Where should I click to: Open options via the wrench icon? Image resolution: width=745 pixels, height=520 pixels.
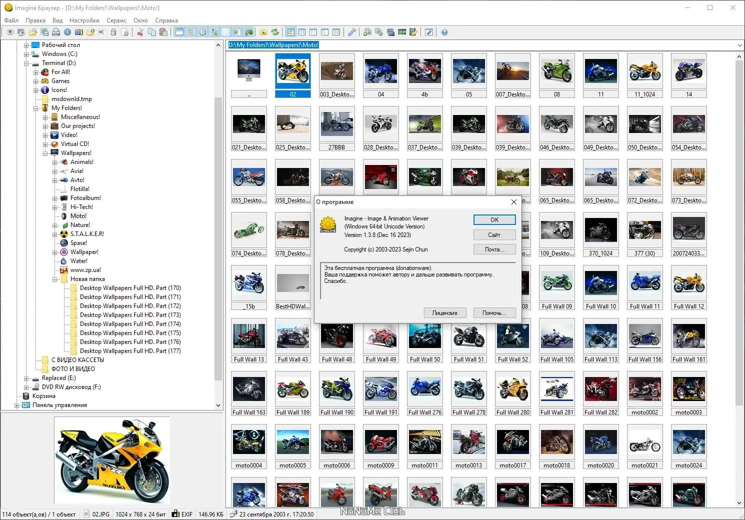coord(352,32)
